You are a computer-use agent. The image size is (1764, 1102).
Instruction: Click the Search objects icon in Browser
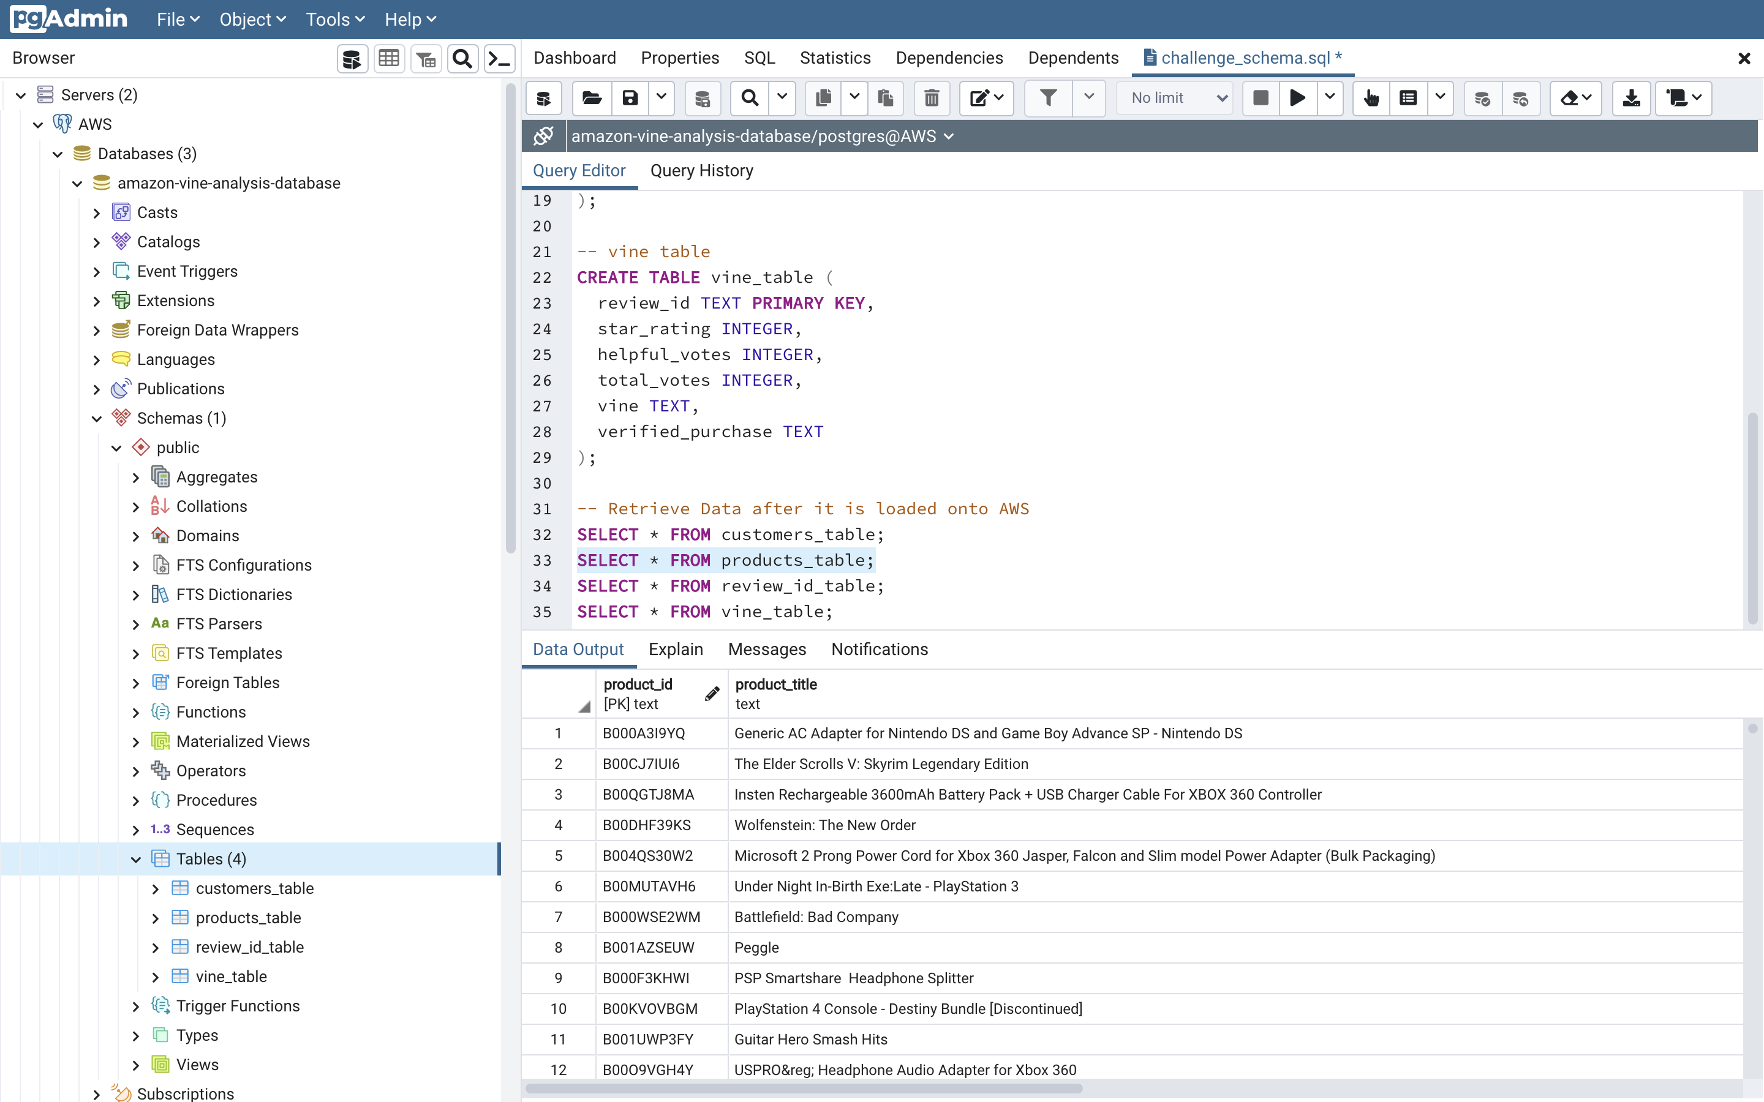tap(462, 58)
